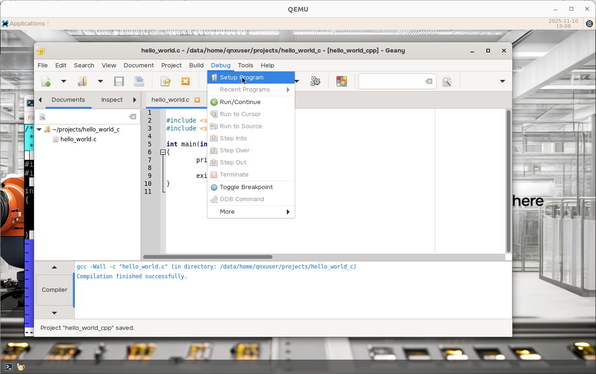596x374 pixels.
Task: Click the Save file floppy icon
Action: coord(119,81)
